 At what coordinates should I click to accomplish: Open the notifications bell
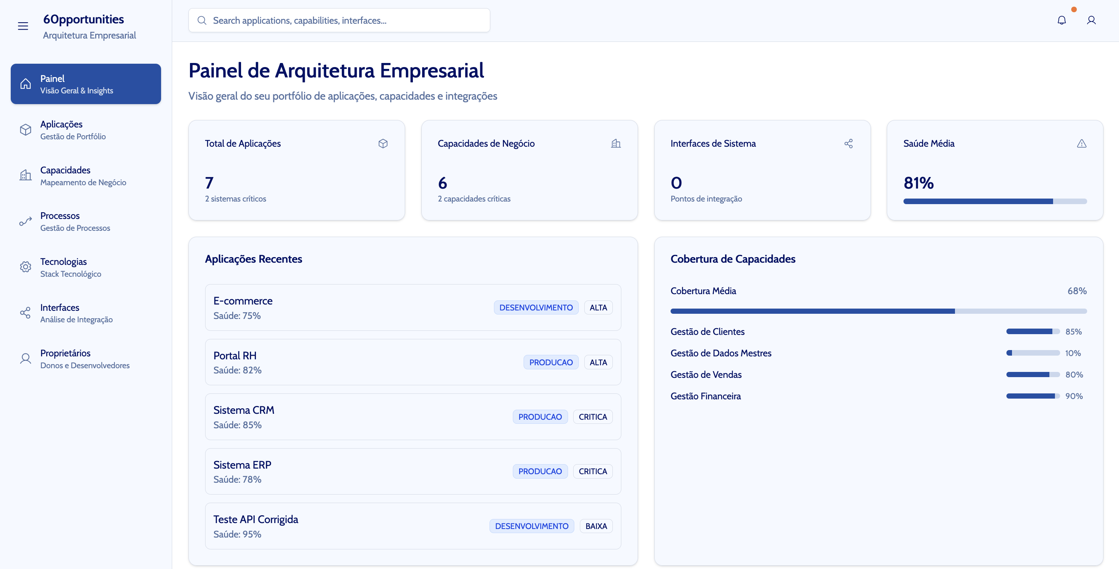click(x=1061, y=20)
